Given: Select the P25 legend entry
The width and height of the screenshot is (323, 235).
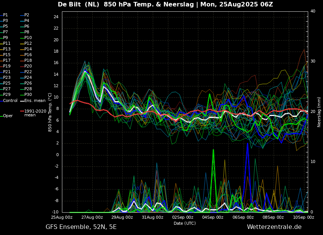Looking at the screenshot, I should point(7,83).
